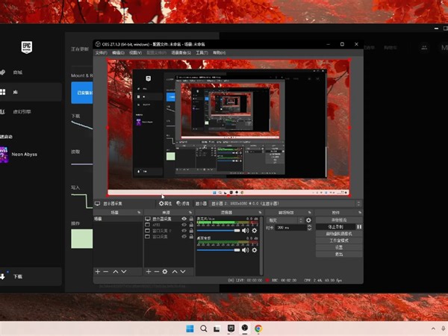
Task: Open the 淡出 transition type dropdown
Action: click(285, 220)
